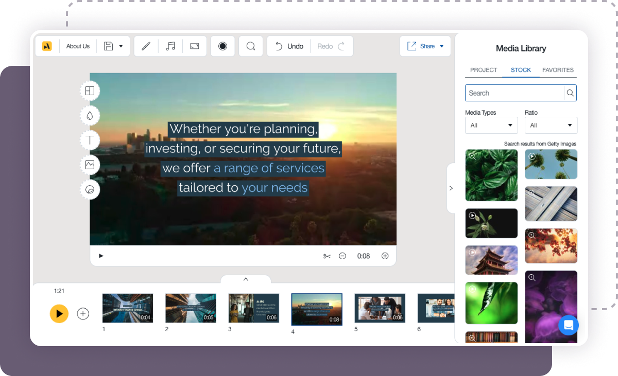
Task: Open the music note audio tool
Action: pyautogui.click(x=170, y=46)
